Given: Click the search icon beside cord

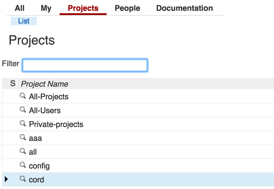Looking at the screenshot, I should (x=23, y=179).
